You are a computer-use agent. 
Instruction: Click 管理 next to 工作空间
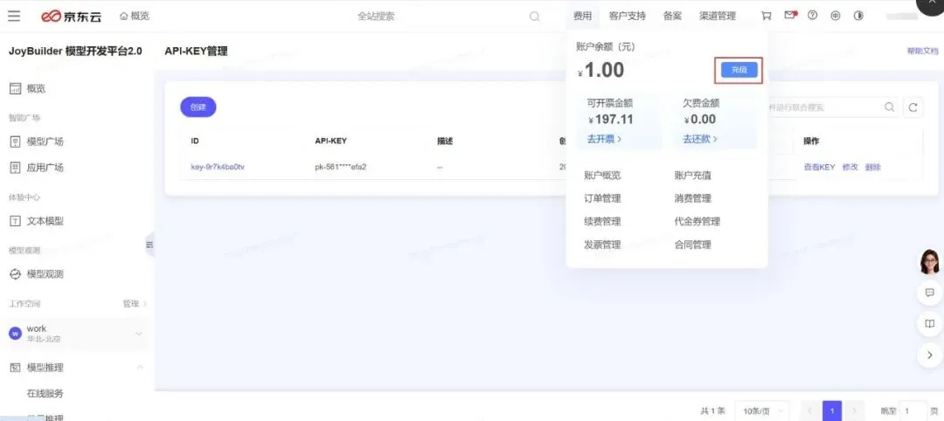pyautogui.click(x=135, y=304)
